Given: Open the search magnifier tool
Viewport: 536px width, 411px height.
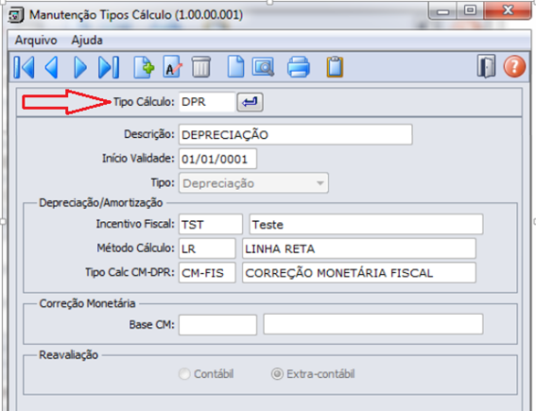Looking at the screenshot, I should click(x=263, y=67).
